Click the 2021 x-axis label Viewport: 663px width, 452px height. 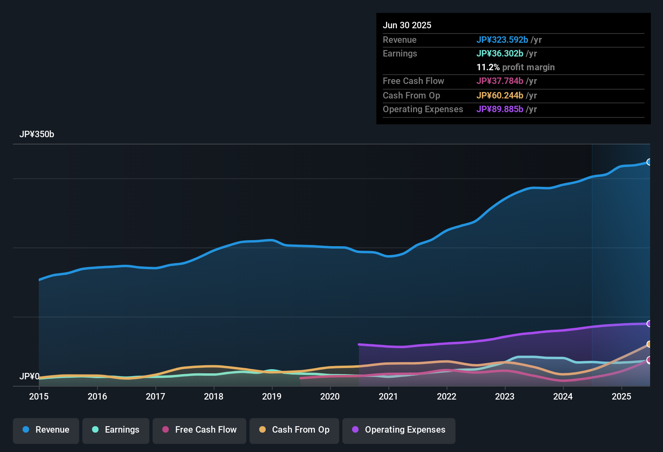click(x=388, y=397)
